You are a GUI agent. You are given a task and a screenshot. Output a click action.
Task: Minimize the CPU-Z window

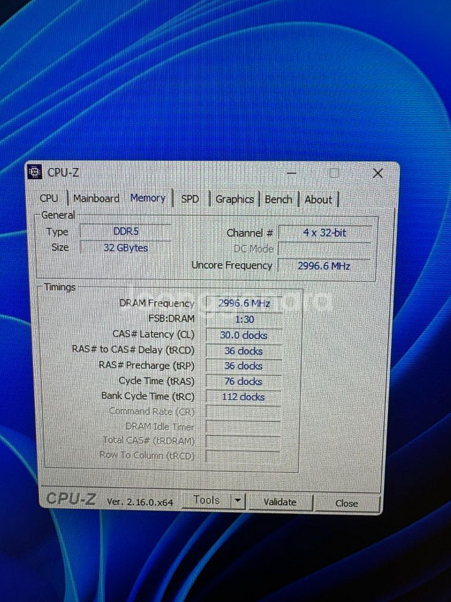(292, 173)
